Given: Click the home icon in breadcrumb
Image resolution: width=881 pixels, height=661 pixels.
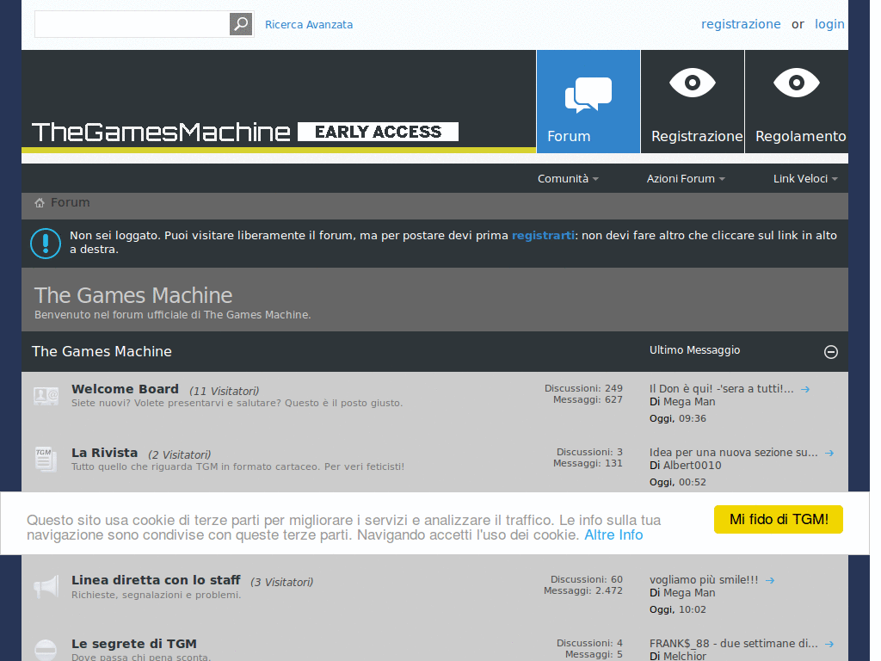Looking at the screenshot, I should click(40, 203).
